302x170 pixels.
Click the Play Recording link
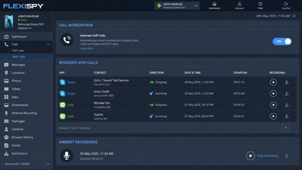tap(268, 156)
